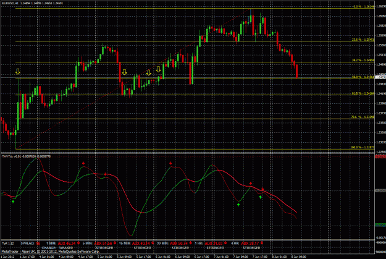Click the 30 MIN ADX down-arrow icon
Viewport: 386px width, 259px height.
tap(191, 243)
